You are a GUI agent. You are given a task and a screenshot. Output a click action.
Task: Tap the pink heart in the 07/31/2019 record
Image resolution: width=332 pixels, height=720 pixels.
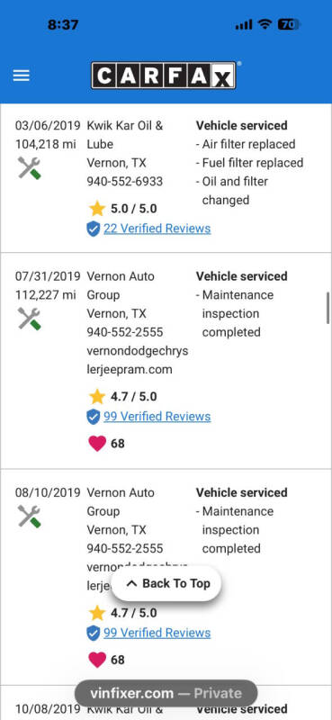(97, 444)
